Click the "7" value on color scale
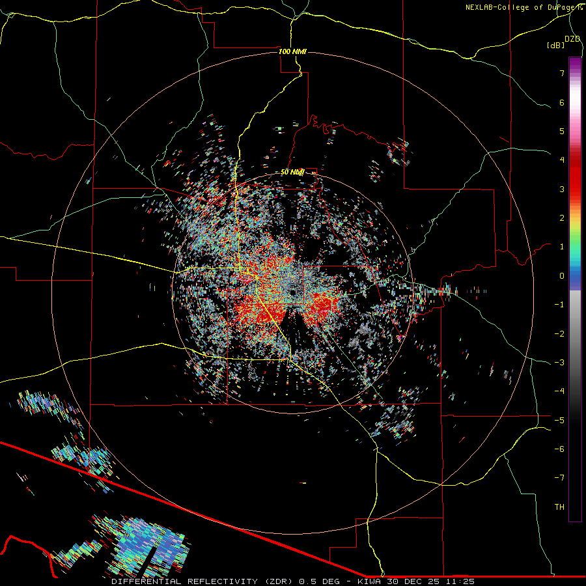The image size is (586, 586). click(x=562, y=73)
